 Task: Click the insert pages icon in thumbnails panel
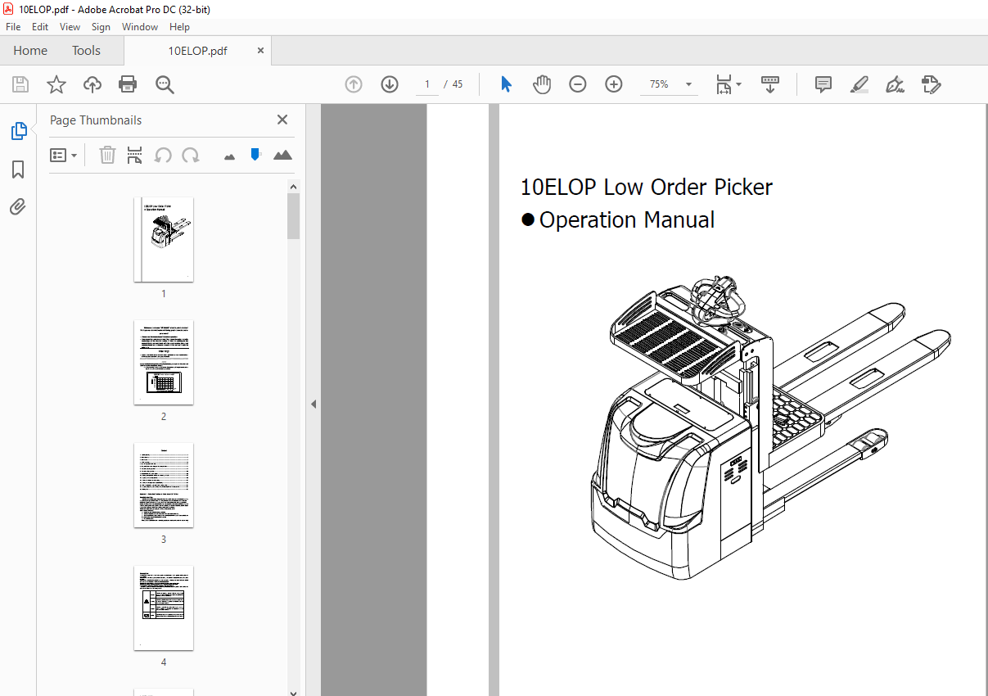(135, 155)
